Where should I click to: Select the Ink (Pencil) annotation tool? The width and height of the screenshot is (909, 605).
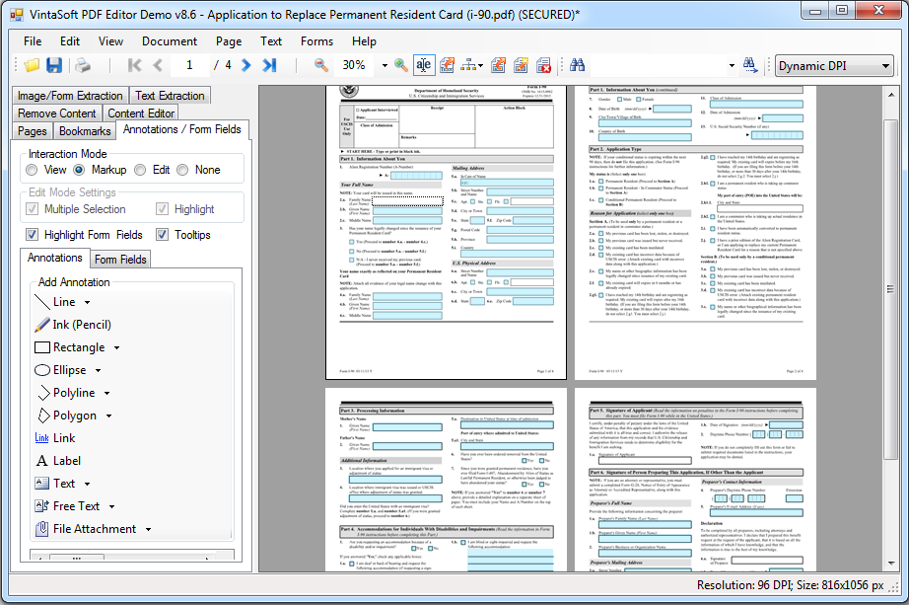73,325
